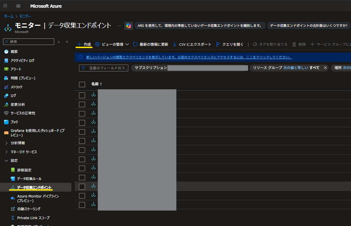The width and height of the screenshot is (351, 226).
Task: Click the ARG suggestion about non-compliant endpoints
Action: (x=200, y=26)
